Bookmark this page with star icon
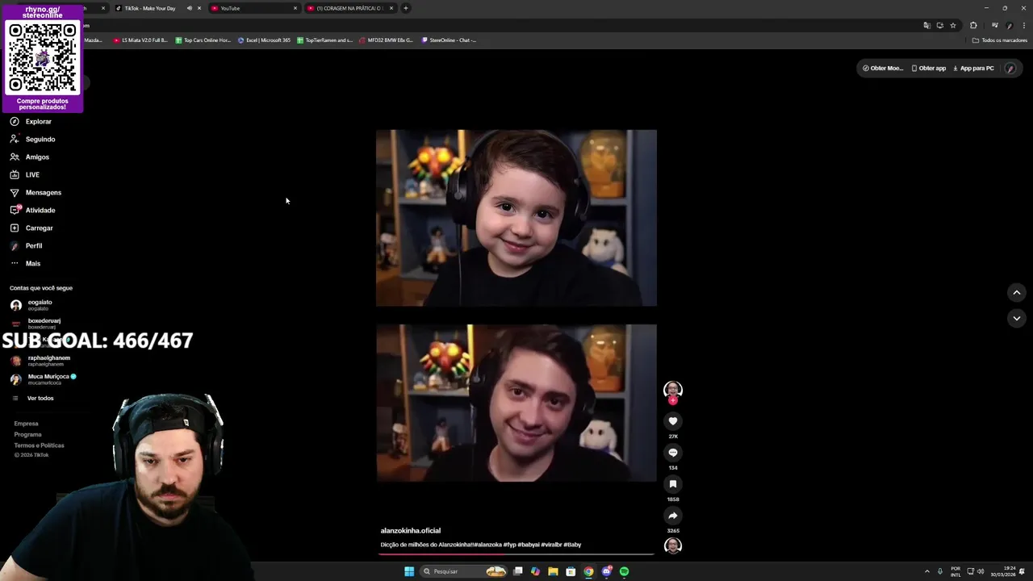Viewport: 1033px width, 581px height. pos(953,26)
